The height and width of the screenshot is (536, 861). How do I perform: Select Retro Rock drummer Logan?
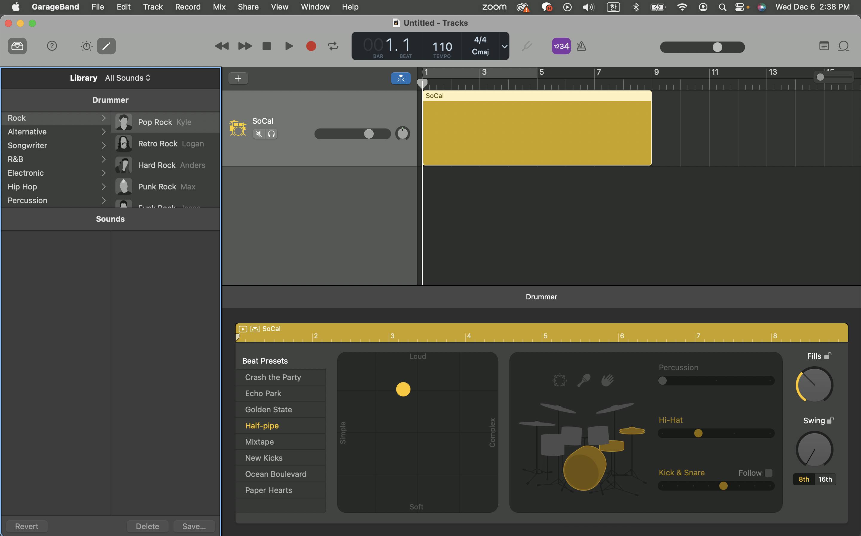click(x=166, y=144)
